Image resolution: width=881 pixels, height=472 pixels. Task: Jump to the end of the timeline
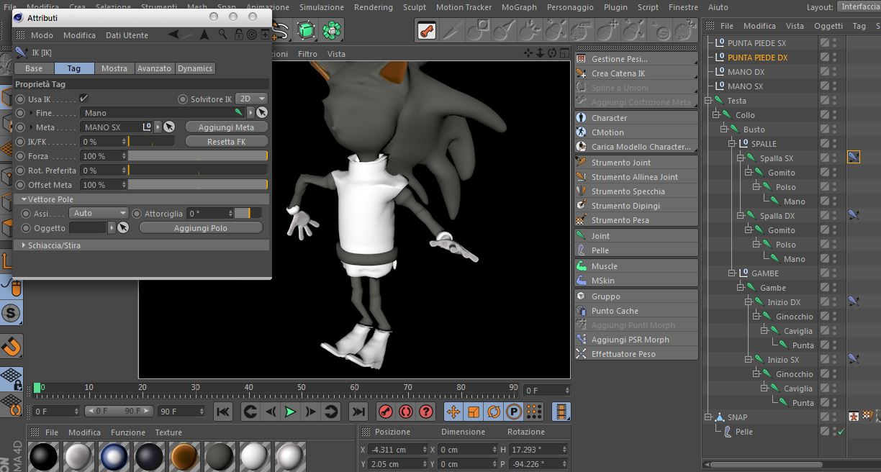pyautogui.click(x=358, y=412)
